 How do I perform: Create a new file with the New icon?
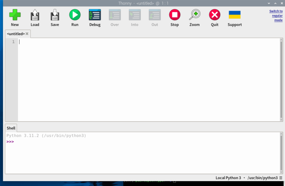click(x=15, y=15)
